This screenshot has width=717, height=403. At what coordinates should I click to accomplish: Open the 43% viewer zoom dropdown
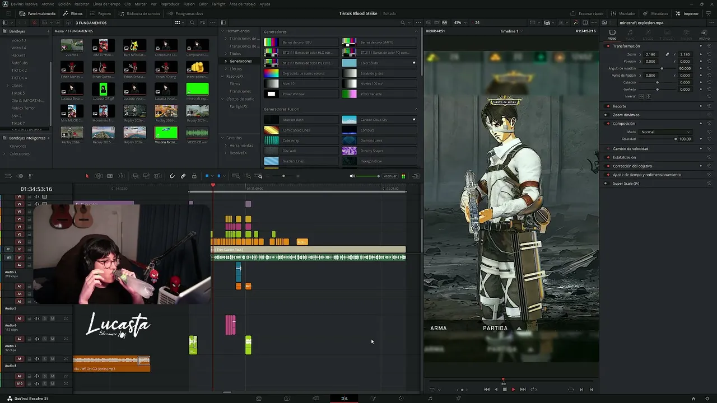tap(460, 22)
